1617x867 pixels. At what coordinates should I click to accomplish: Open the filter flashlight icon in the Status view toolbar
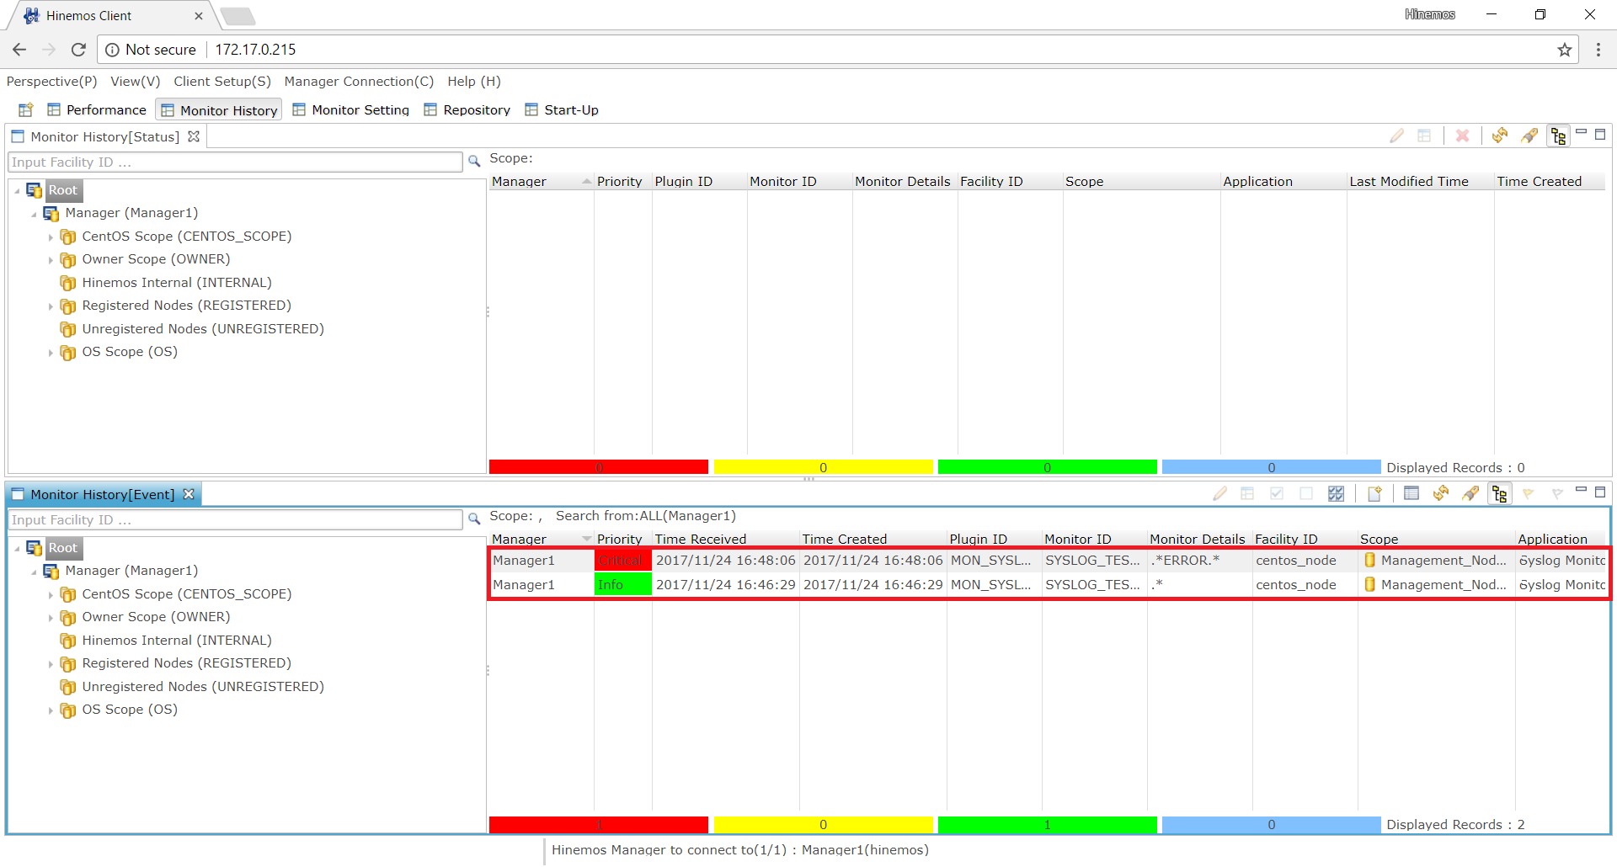coord(1529,136)
